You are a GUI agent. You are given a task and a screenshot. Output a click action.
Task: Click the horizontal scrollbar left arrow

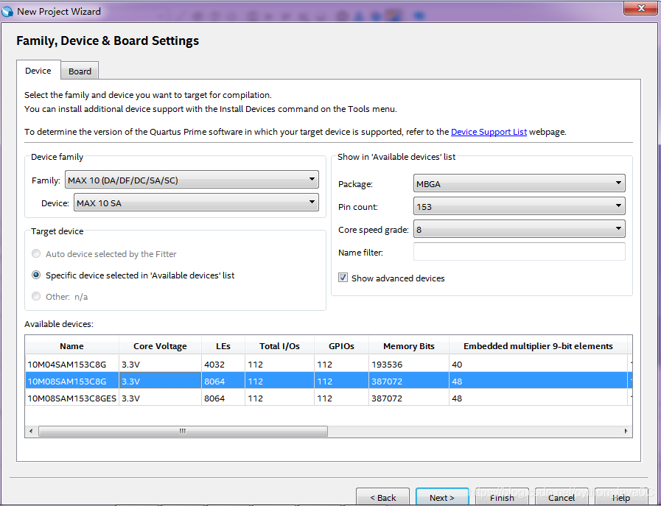point(31,431)
